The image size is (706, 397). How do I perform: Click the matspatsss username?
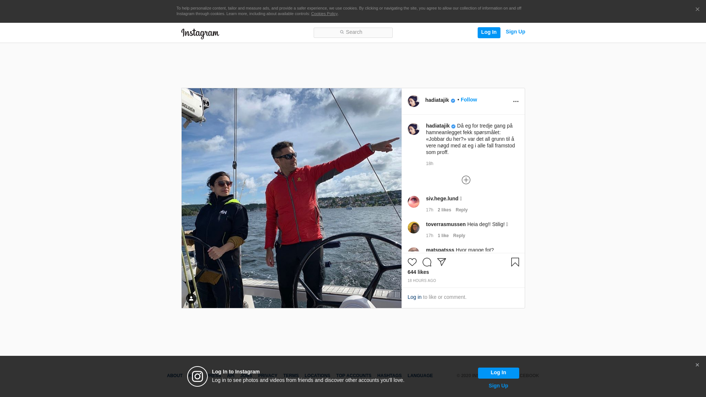(440, 250)
